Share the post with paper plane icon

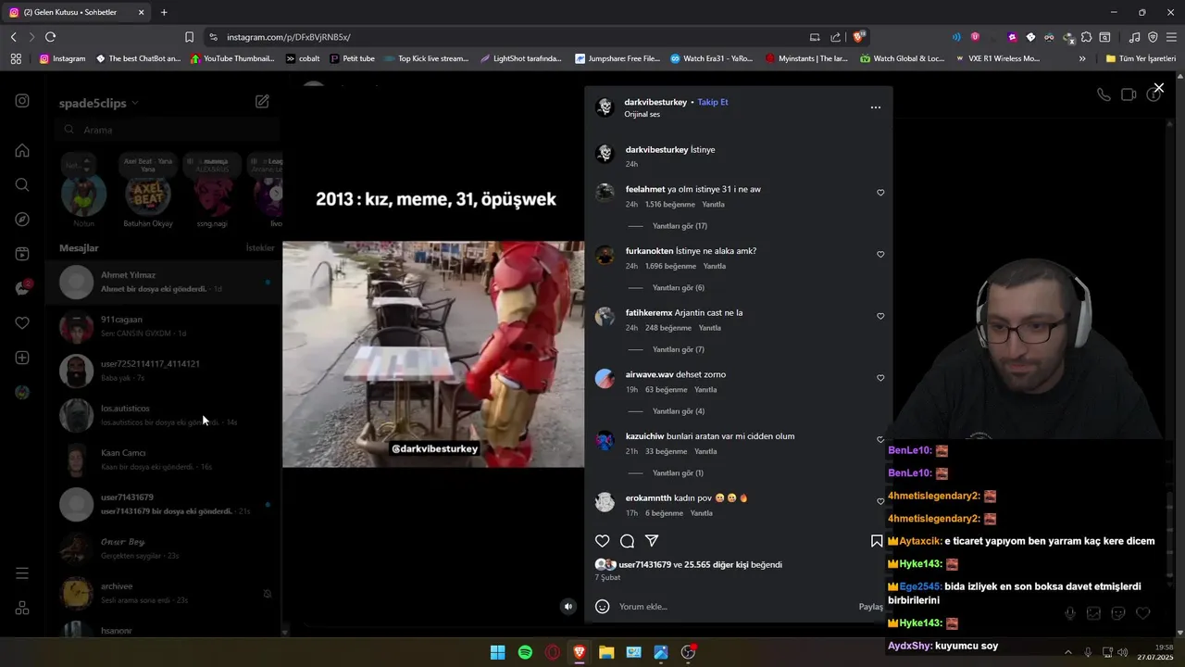652,541
